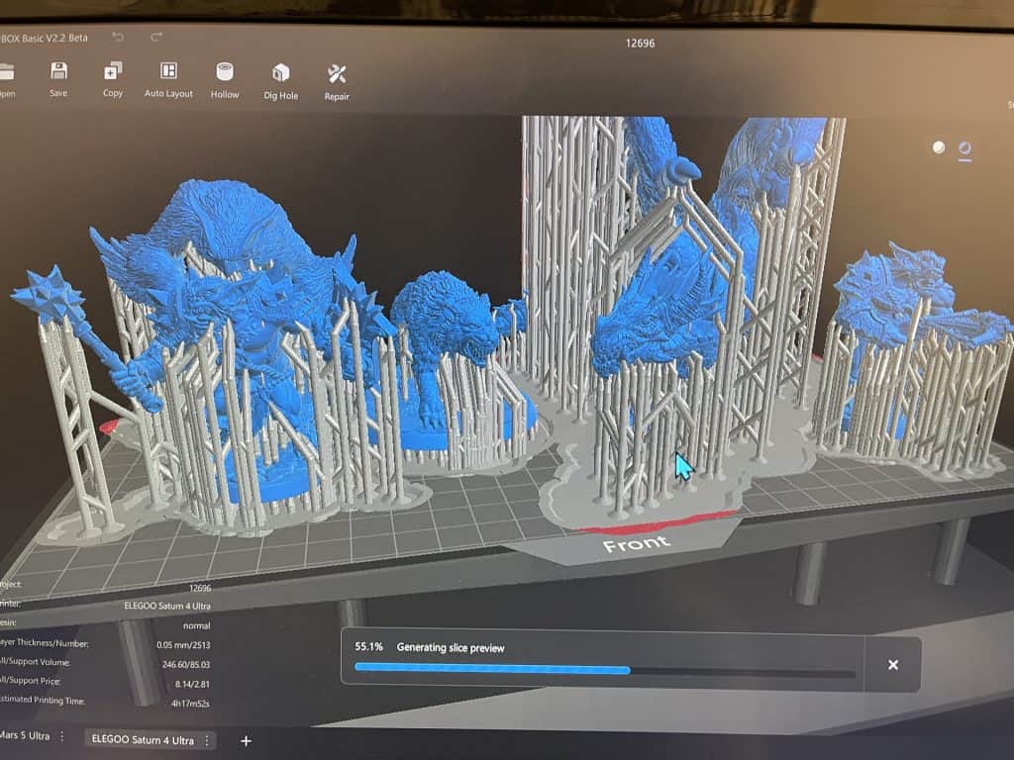
Task: Redo the last action
Action: (x=155, y=37)
